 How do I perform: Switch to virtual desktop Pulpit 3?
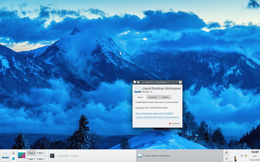tap(31, 159)
